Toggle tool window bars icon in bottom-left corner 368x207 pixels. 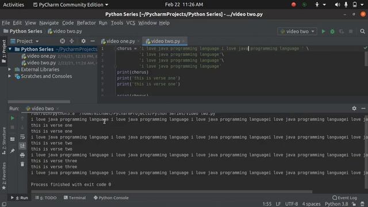point(4,204)
